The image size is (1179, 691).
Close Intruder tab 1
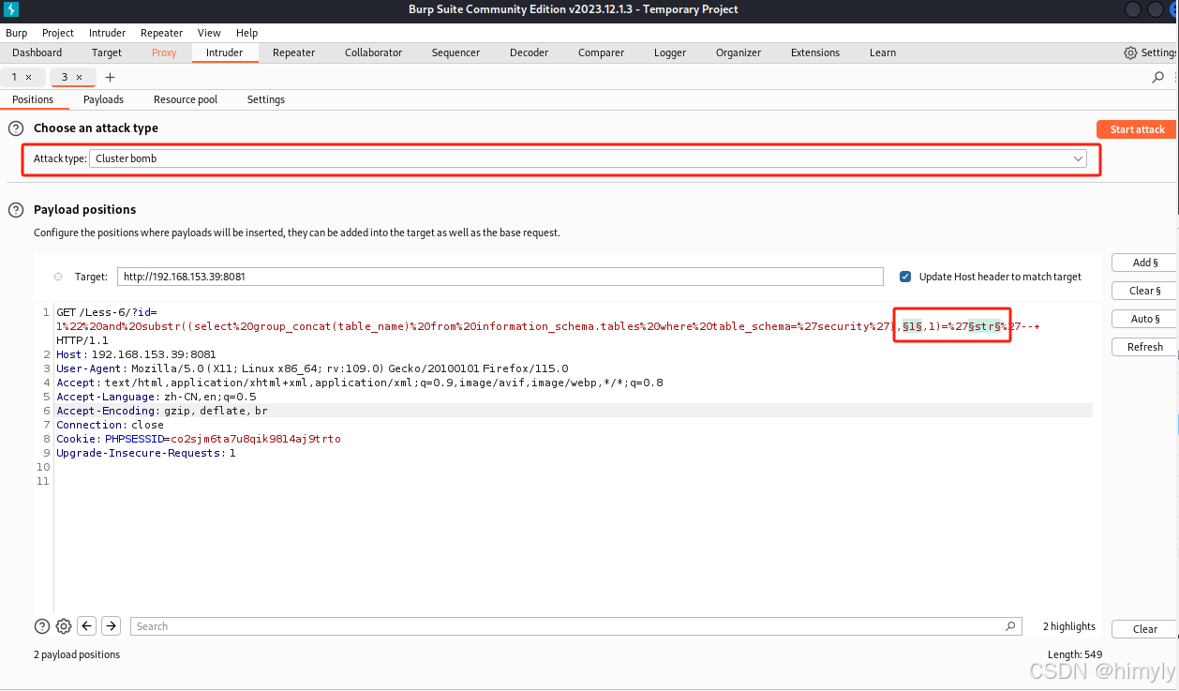point(28,77)
